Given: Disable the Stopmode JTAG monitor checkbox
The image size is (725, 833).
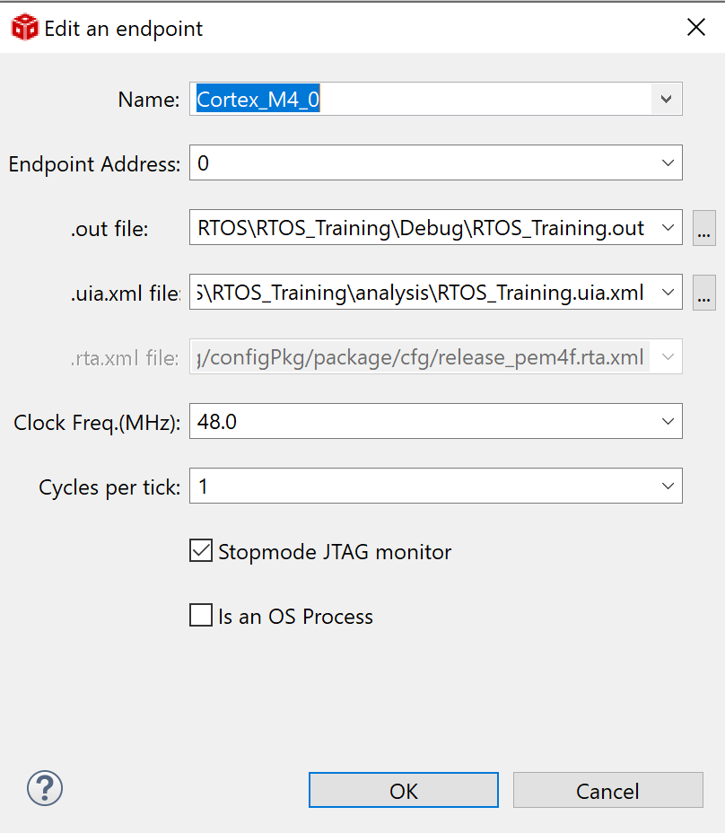Looking at the screenshot, I should [x=201, y=551].
